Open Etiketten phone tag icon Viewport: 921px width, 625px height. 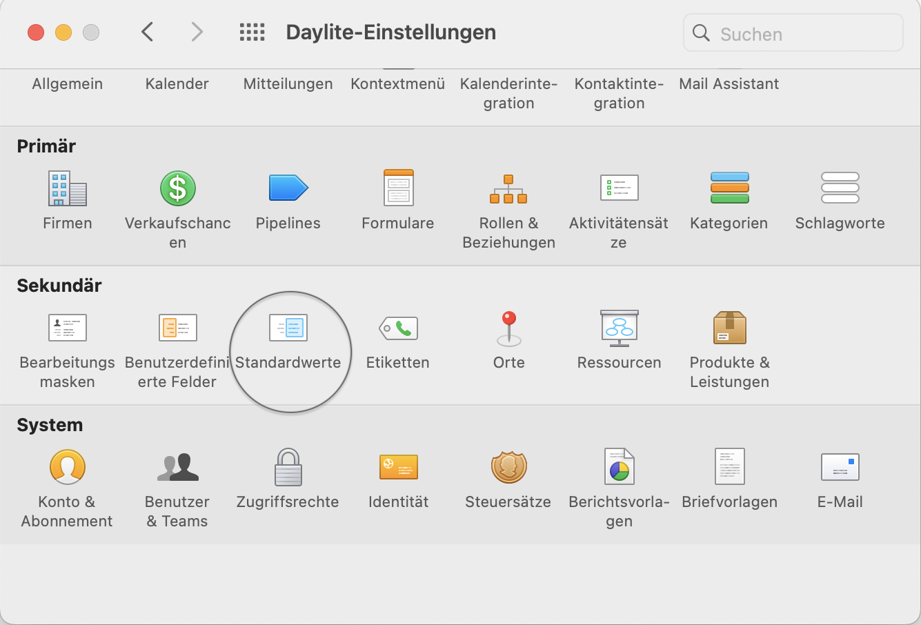coord(398,328)
